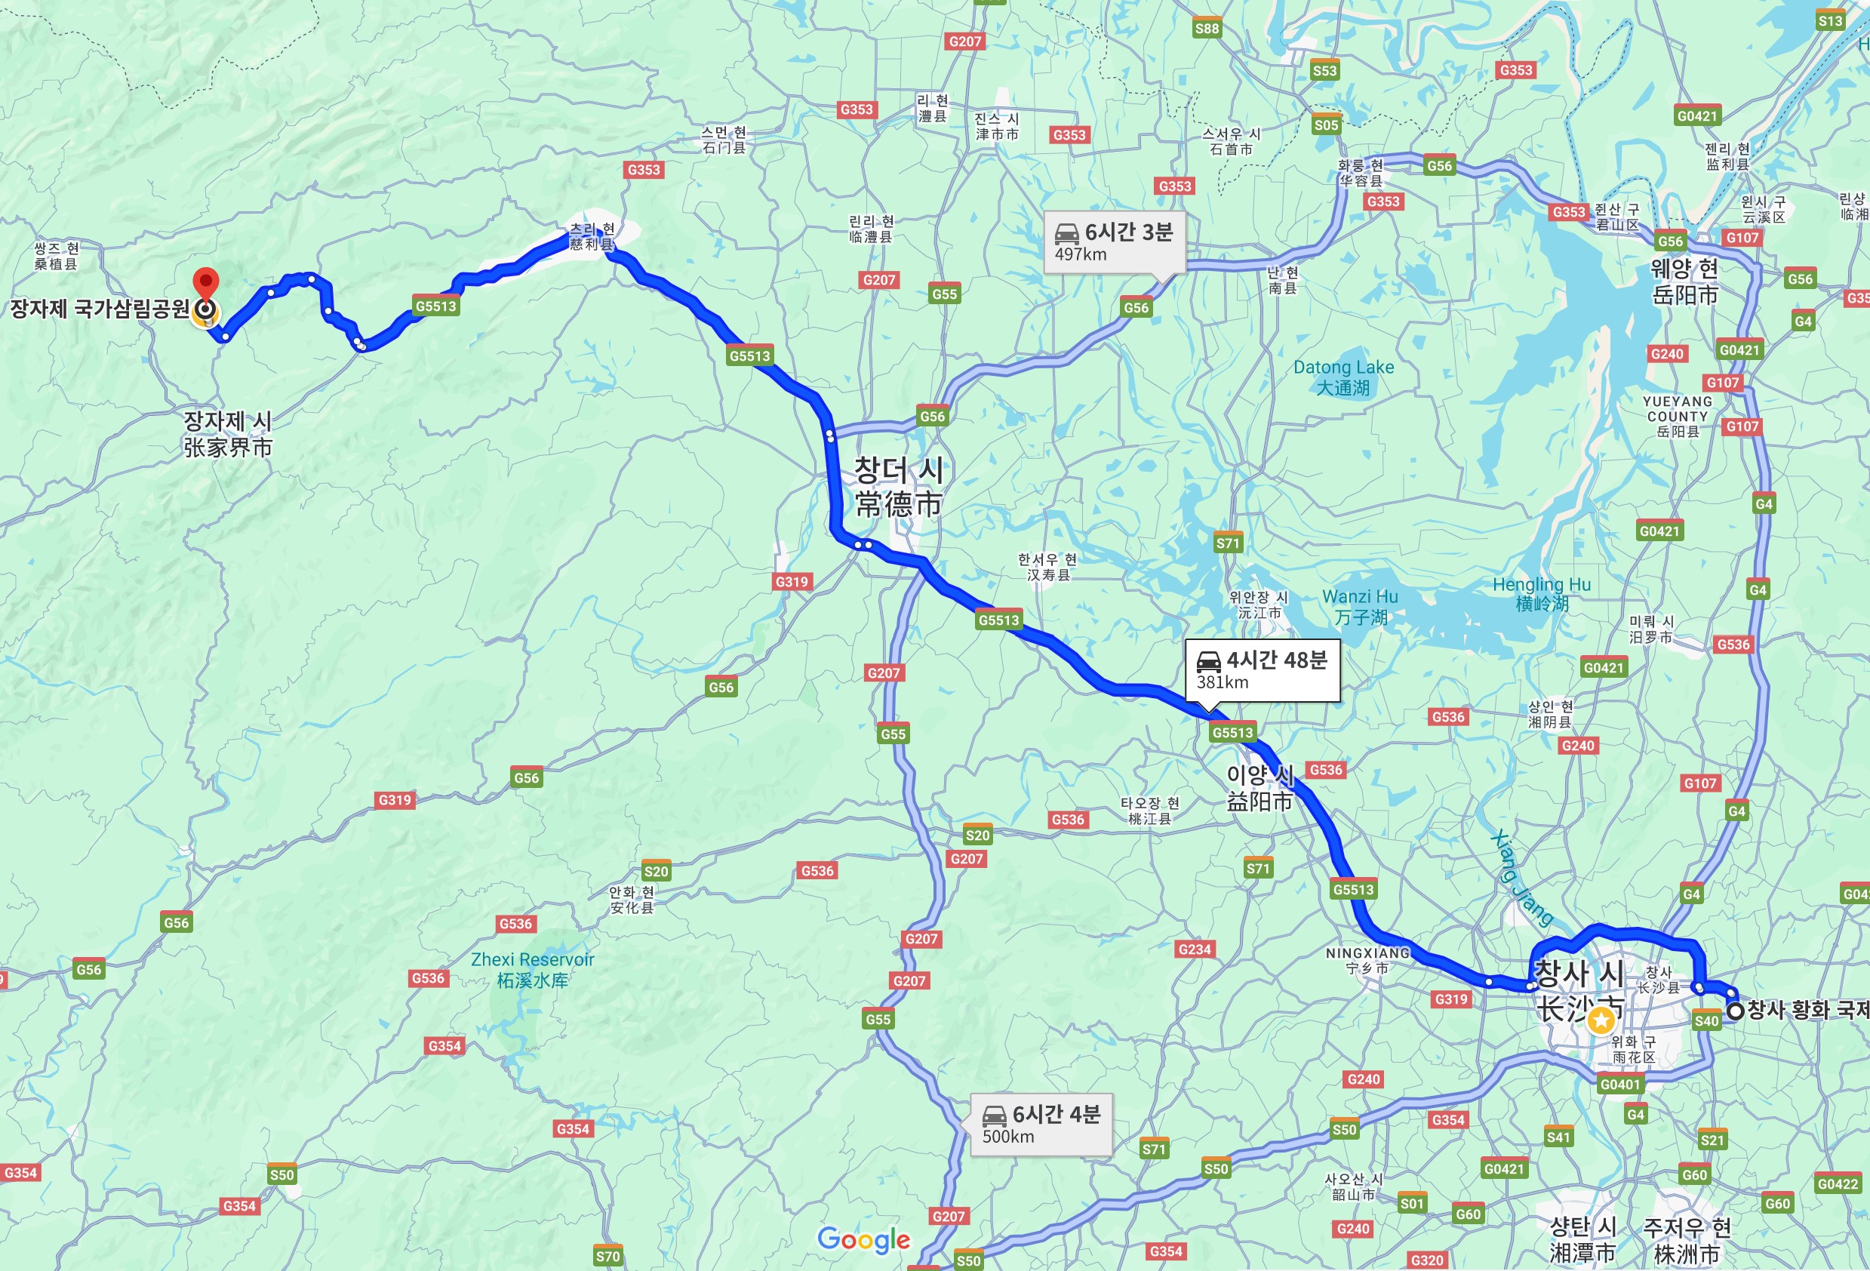The image size is (1870, 1271).
Task: Click the red destination pin at Zhangjiajie park
Action: (207, 286)
